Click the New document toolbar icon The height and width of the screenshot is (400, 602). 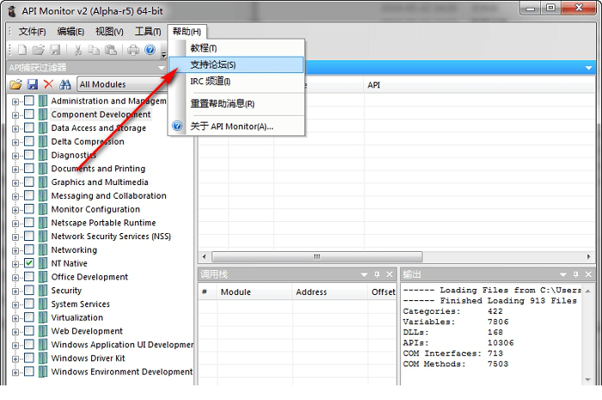pos(22,50)
